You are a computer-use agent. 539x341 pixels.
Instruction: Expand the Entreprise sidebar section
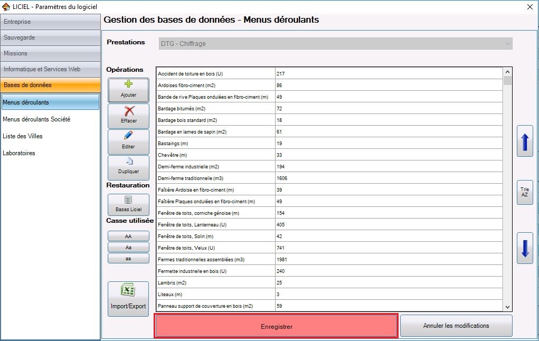[x=50, y=22]
